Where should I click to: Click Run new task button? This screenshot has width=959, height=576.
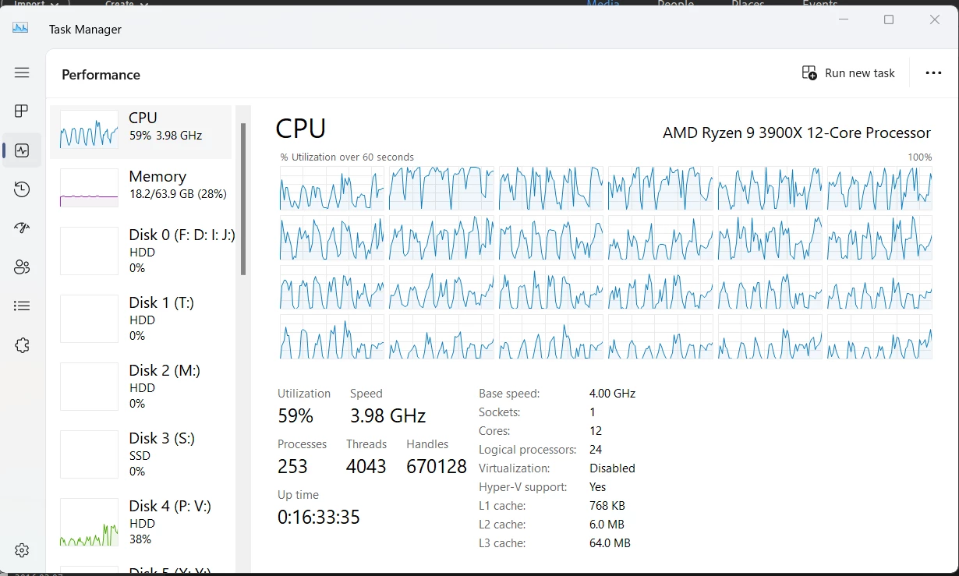coord(848,72)
